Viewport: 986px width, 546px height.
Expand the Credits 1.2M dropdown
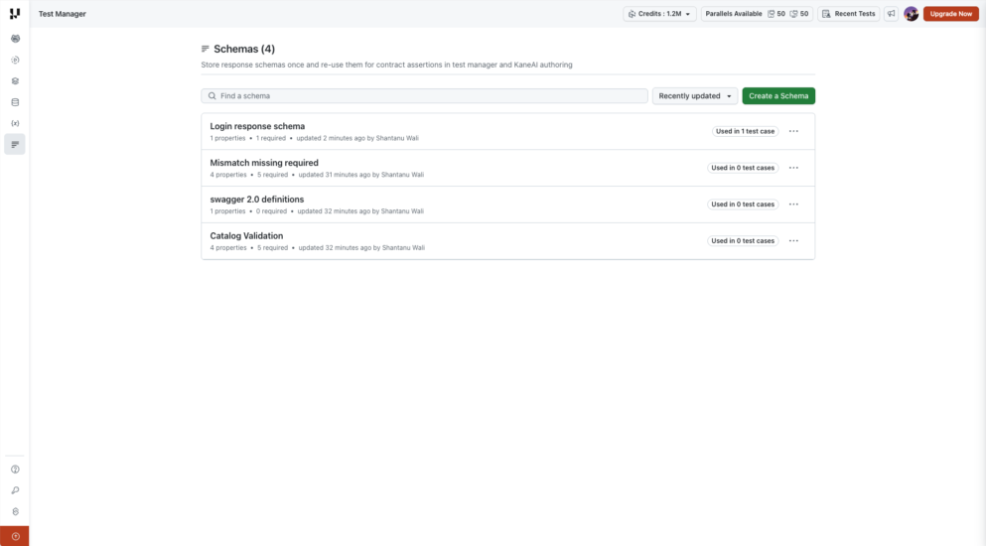click(659, 13)
